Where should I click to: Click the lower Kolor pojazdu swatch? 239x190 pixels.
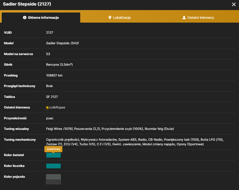tap(53, 182)
